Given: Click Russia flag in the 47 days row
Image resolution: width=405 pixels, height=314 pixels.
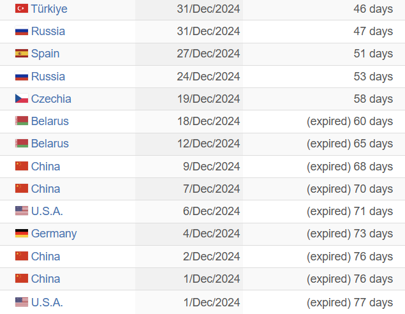Looking at the screenshot, I should pyautogui.click(x=22, y=31).
